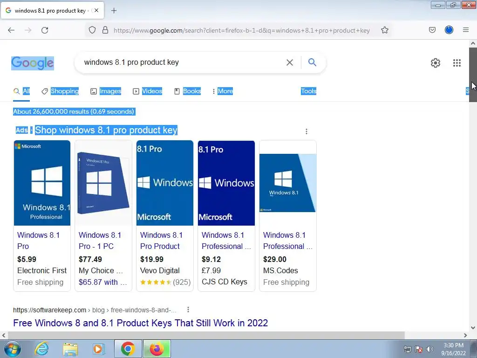477x358 pixels.
Task: Expand the More search options menu
Action: tap(223, 91)
